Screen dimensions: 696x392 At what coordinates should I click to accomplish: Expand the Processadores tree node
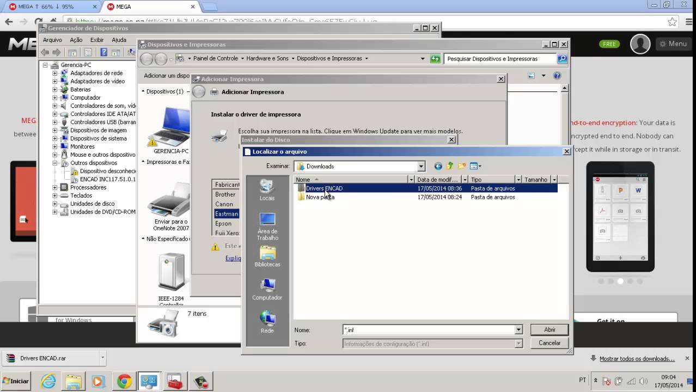54,187
